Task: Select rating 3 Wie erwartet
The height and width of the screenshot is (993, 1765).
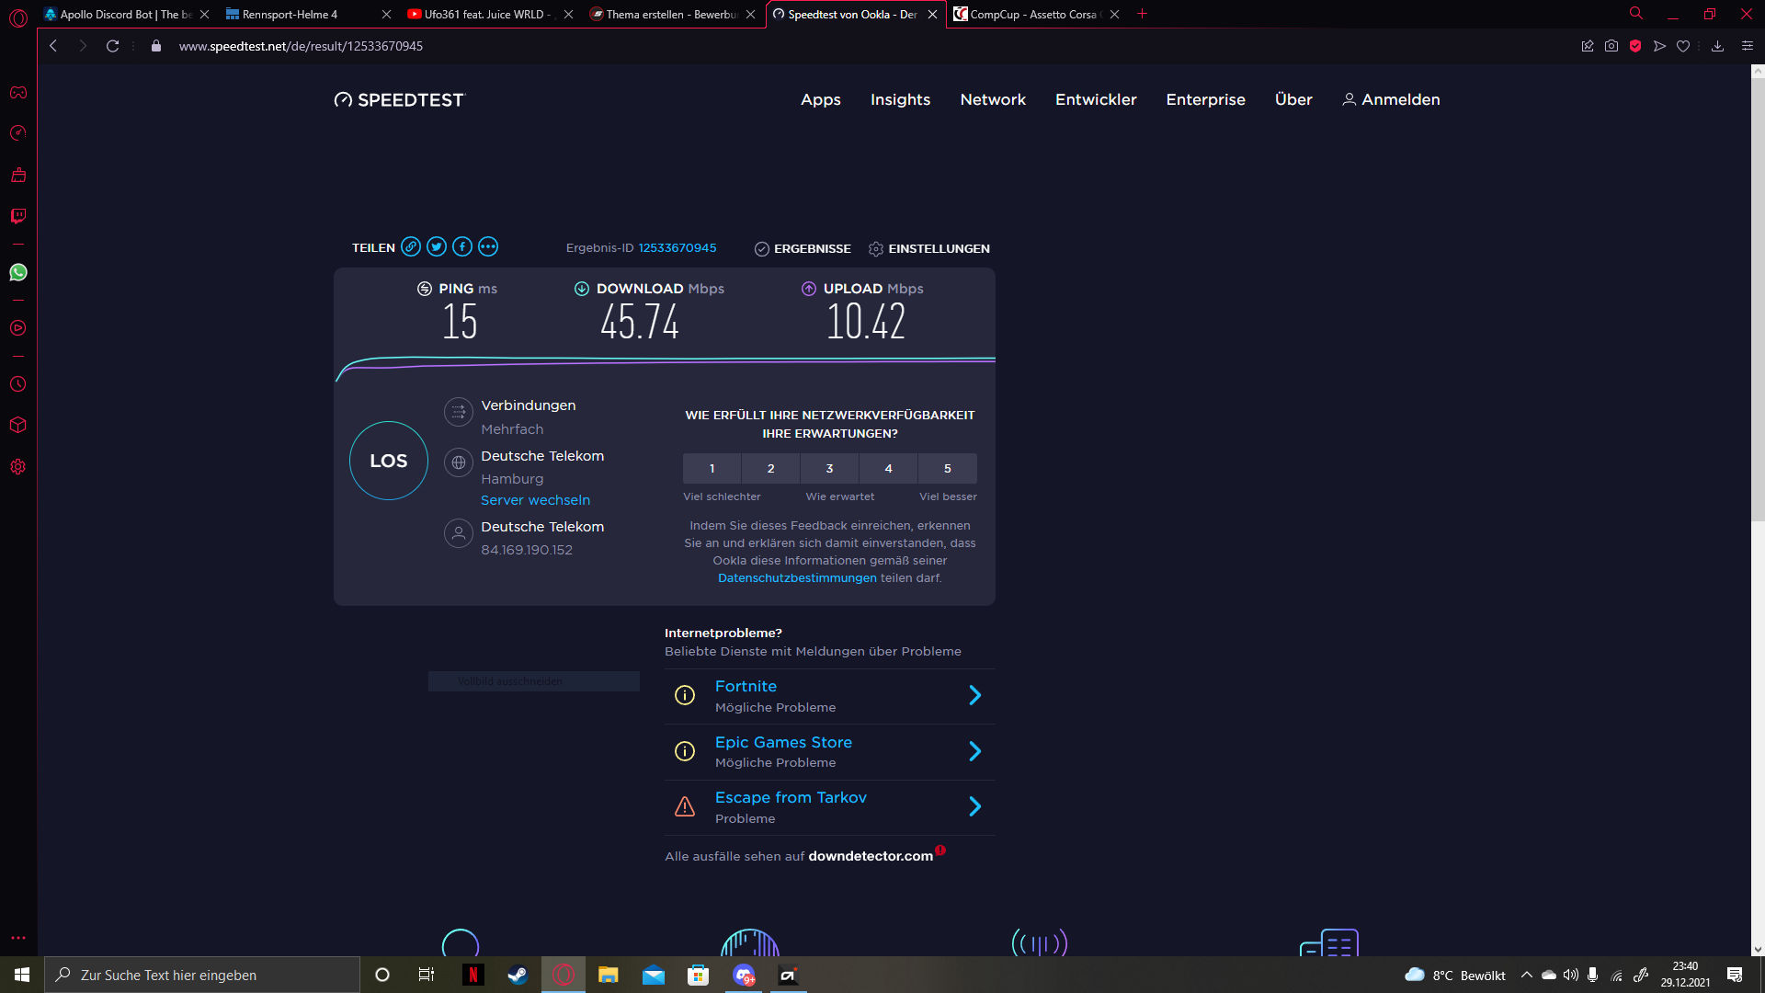Action: click(829, 468)
